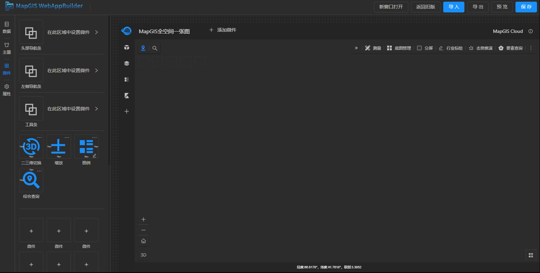Click the MapGIS WebAppBuilder logo icon

point(9,6)
